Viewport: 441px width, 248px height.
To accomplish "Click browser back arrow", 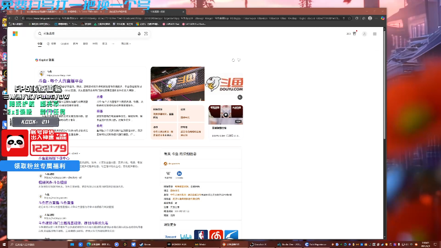I will 9,18.
